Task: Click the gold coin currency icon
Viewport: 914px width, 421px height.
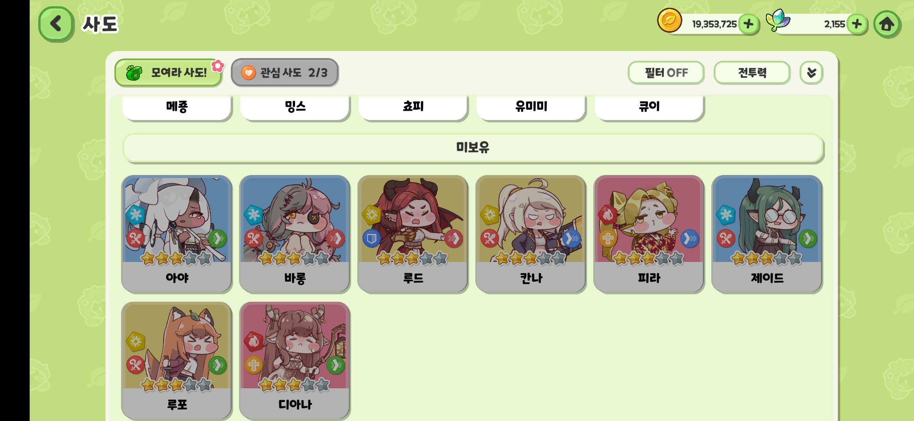Action: [x=669, y=20]
